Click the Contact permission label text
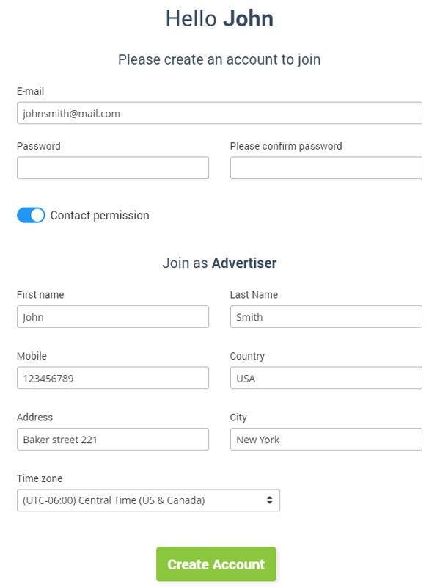 pos(100,216)
